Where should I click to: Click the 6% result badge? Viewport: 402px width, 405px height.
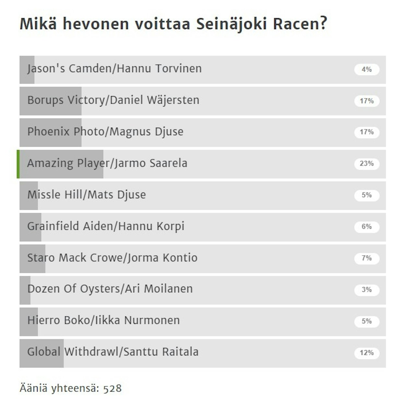(367, 227)
